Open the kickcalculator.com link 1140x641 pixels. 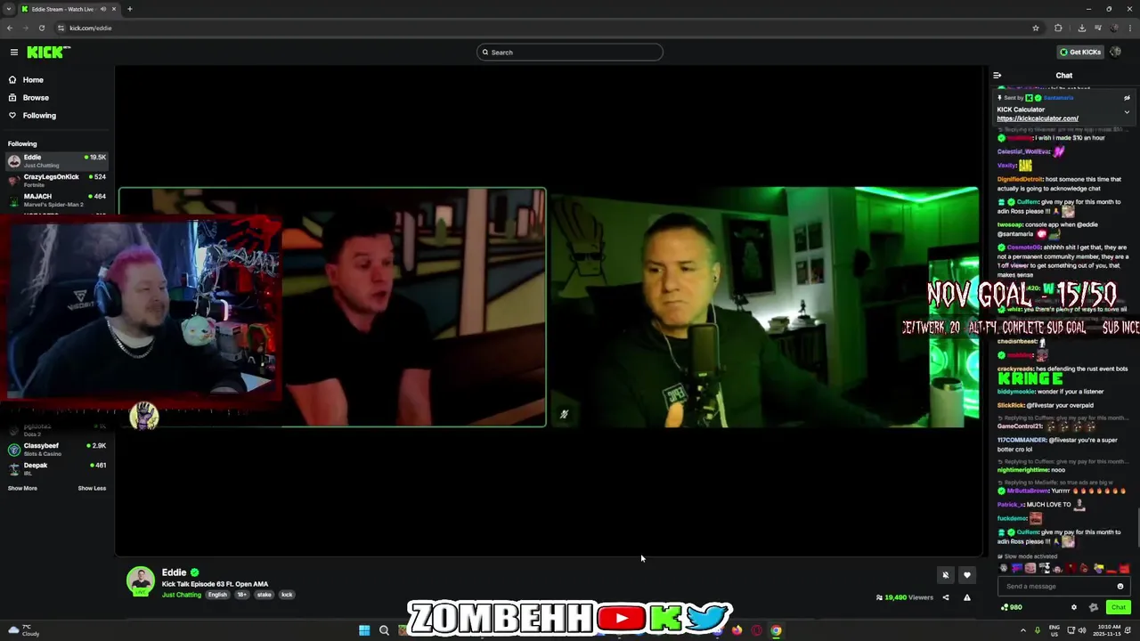[1038, 118]
